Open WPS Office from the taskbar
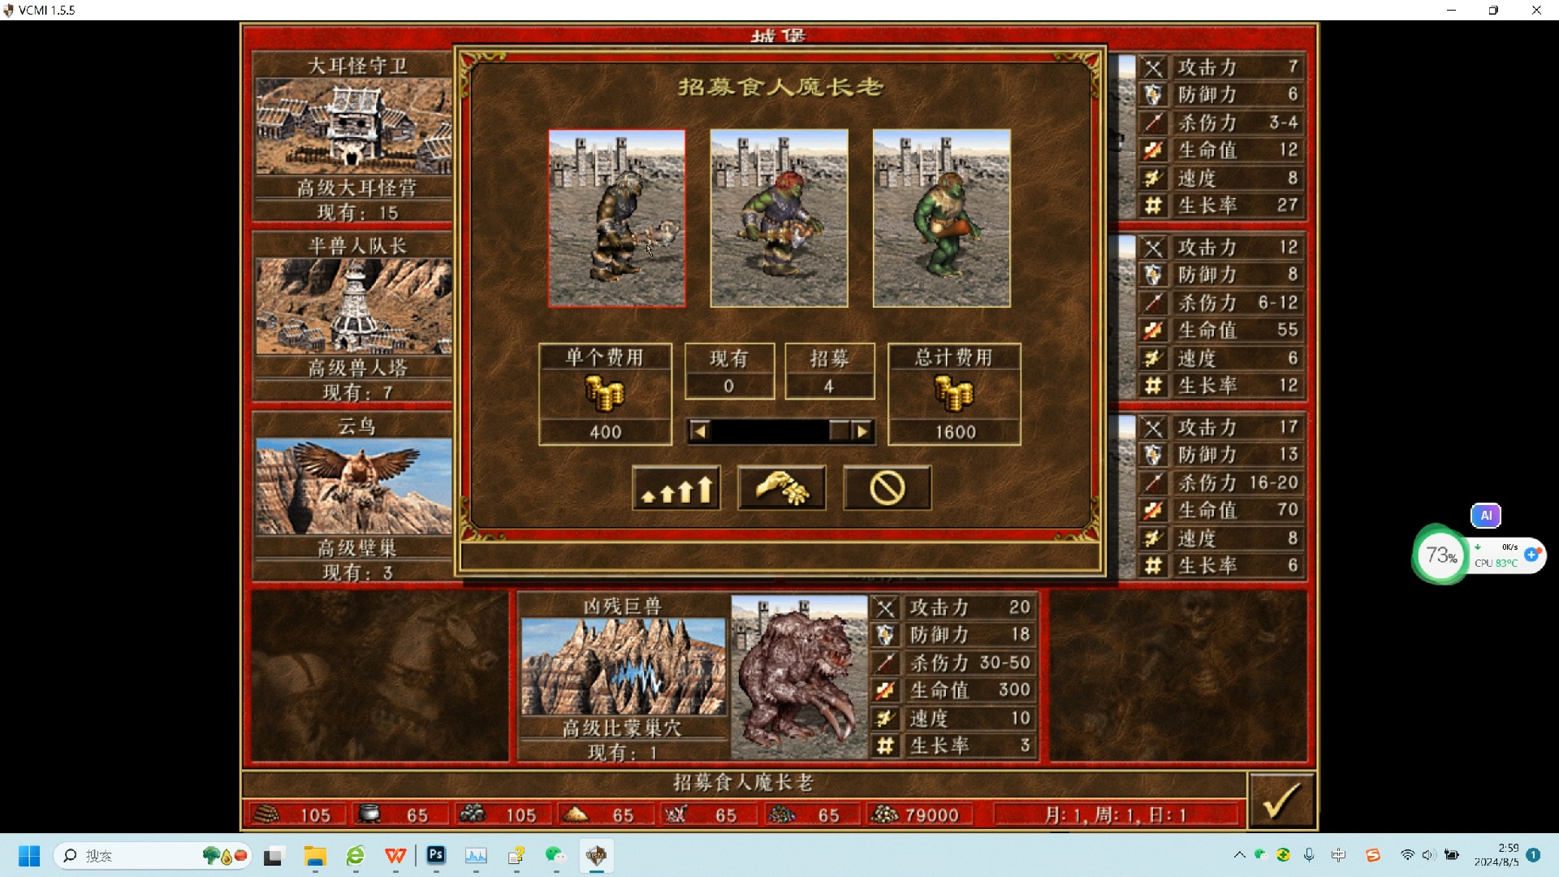 click(395, 855)
